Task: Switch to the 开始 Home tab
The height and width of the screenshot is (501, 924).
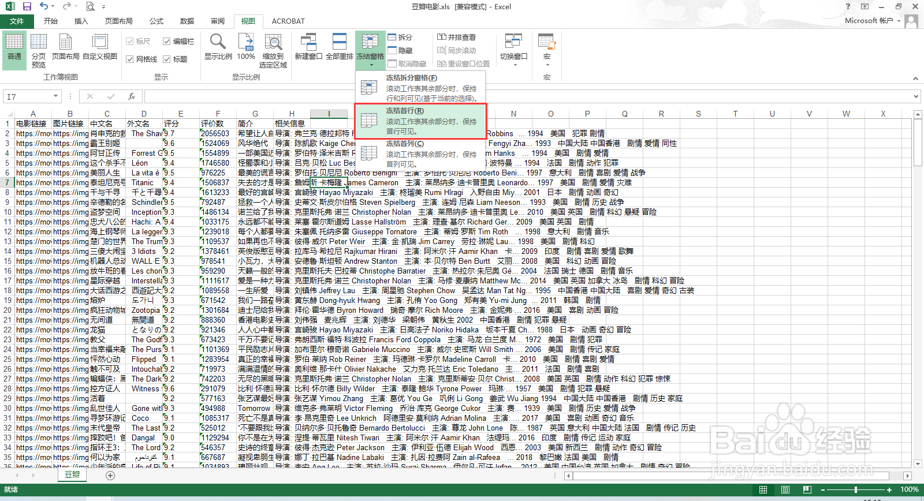Action: point(51,21)
